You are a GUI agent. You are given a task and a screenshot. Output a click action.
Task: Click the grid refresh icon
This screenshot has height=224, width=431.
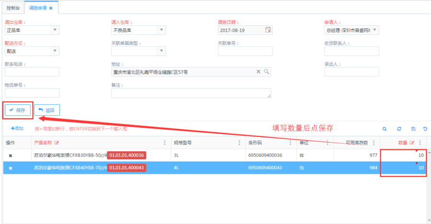398,129
